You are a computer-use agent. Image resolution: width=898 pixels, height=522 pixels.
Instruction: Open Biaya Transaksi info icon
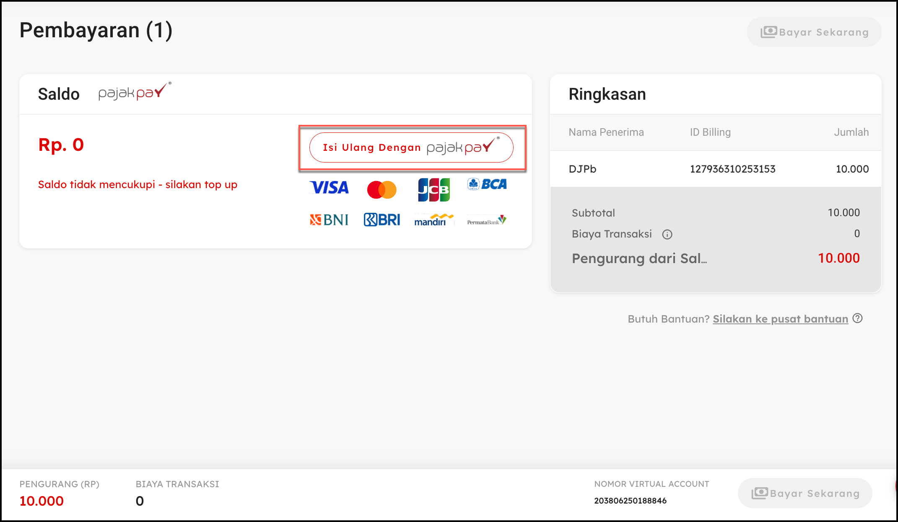point(667,234)
